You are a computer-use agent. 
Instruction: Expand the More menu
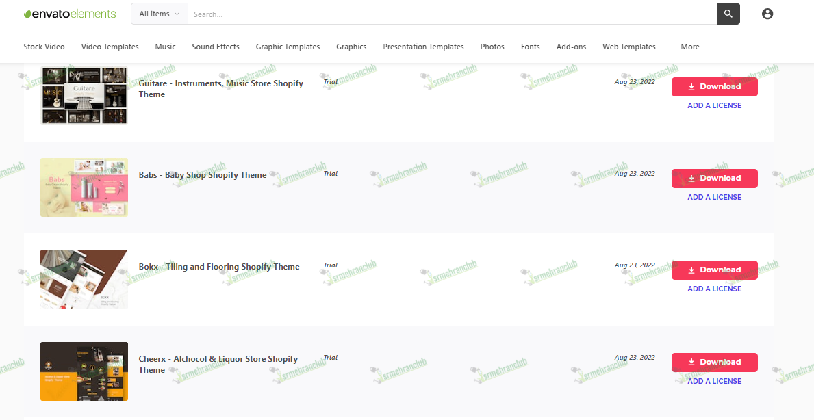690,47
